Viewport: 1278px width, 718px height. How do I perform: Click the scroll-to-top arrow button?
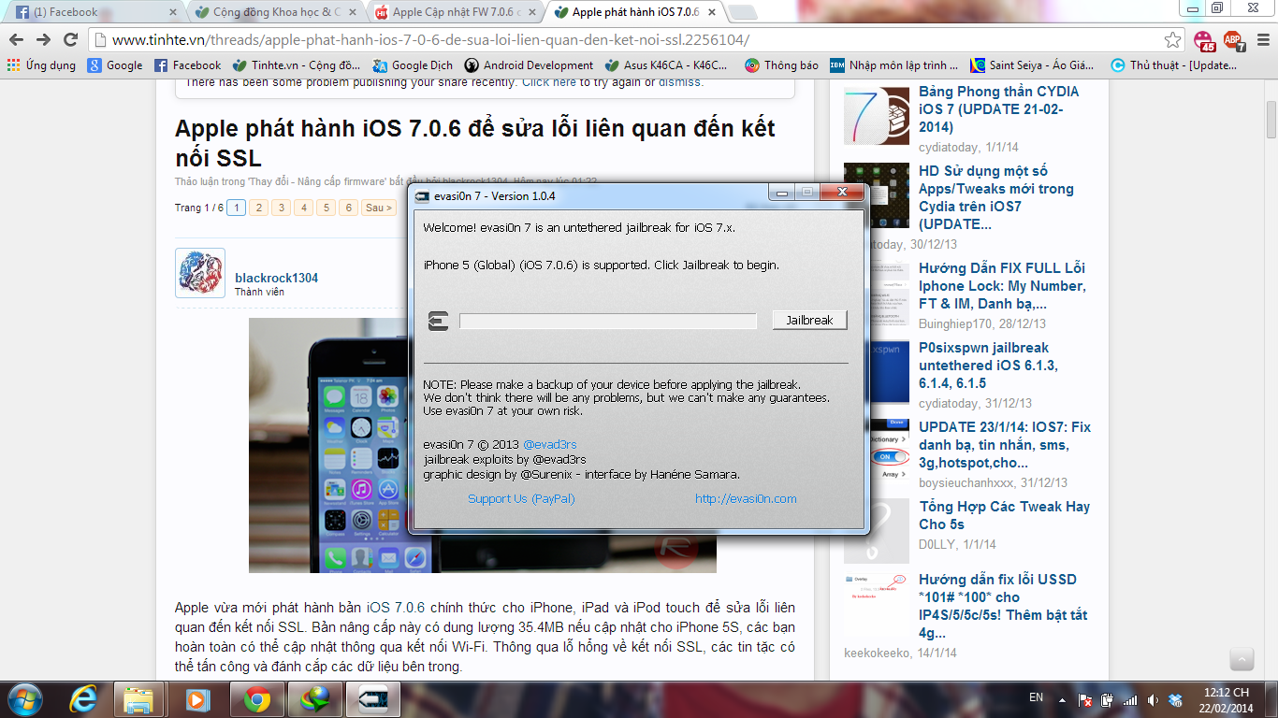tap(1241, 658)
